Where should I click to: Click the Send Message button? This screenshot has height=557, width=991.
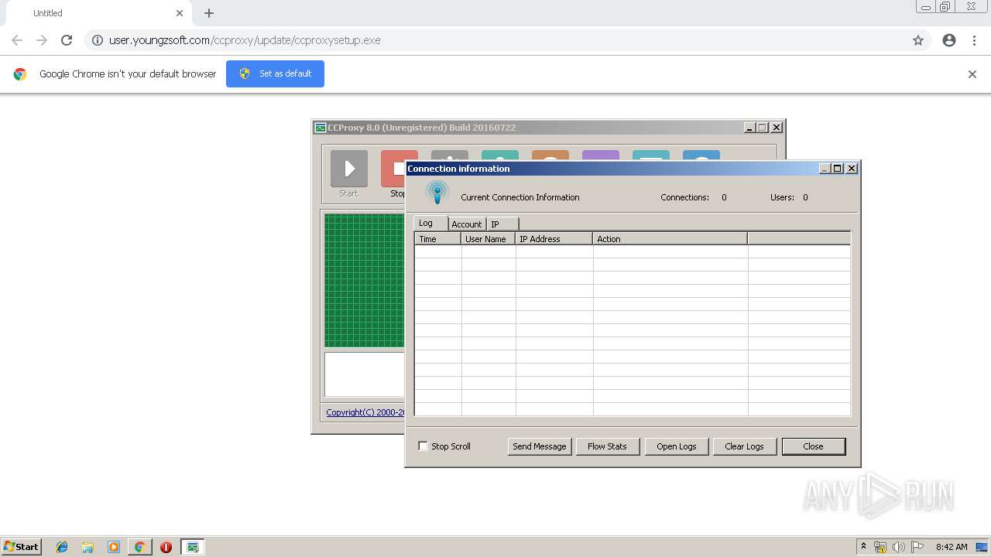pos(540,446)
